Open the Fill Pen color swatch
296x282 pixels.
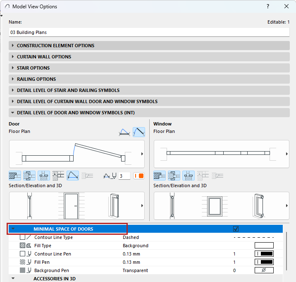click(264, 262)
